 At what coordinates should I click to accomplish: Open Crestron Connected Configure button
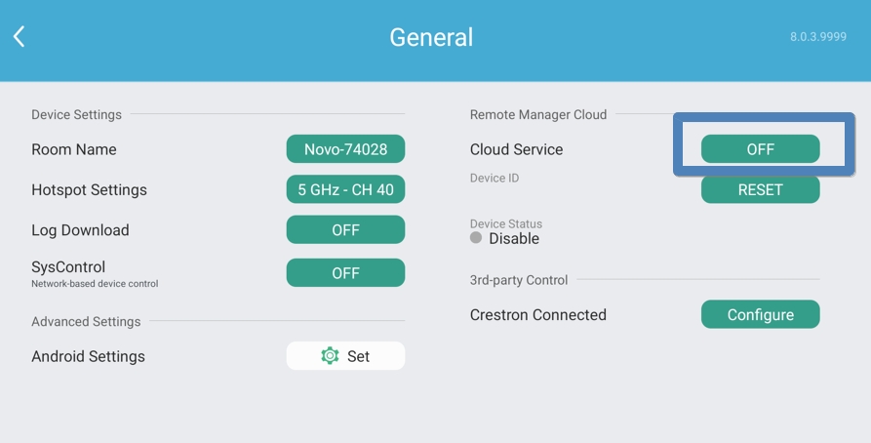click(x=760, y=314)
